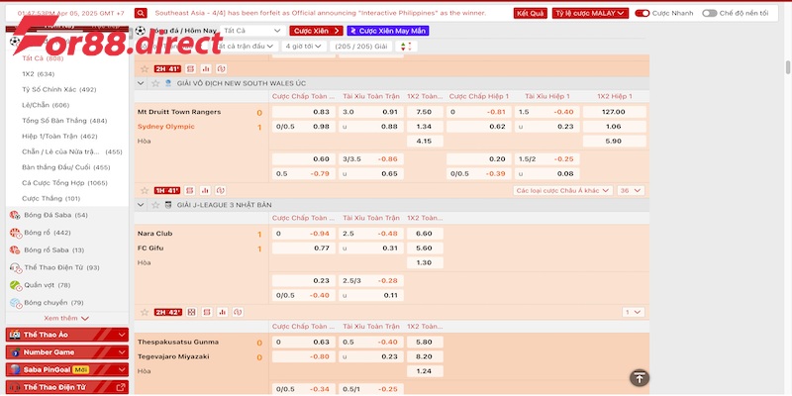Click the Bóng rổ basketball icon

click(x=15, y=233)
